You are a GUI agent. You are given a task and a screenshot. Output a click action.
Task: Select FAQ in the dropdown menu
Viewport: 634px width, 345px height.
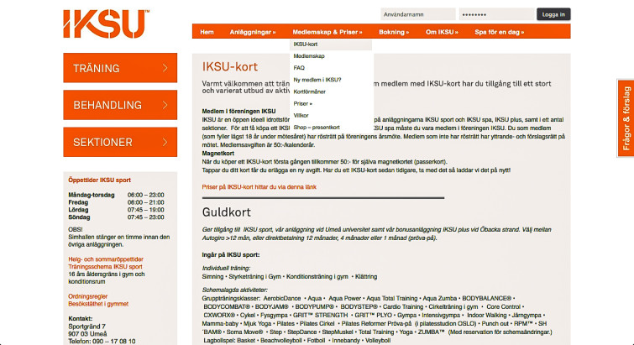click(331, 68)
